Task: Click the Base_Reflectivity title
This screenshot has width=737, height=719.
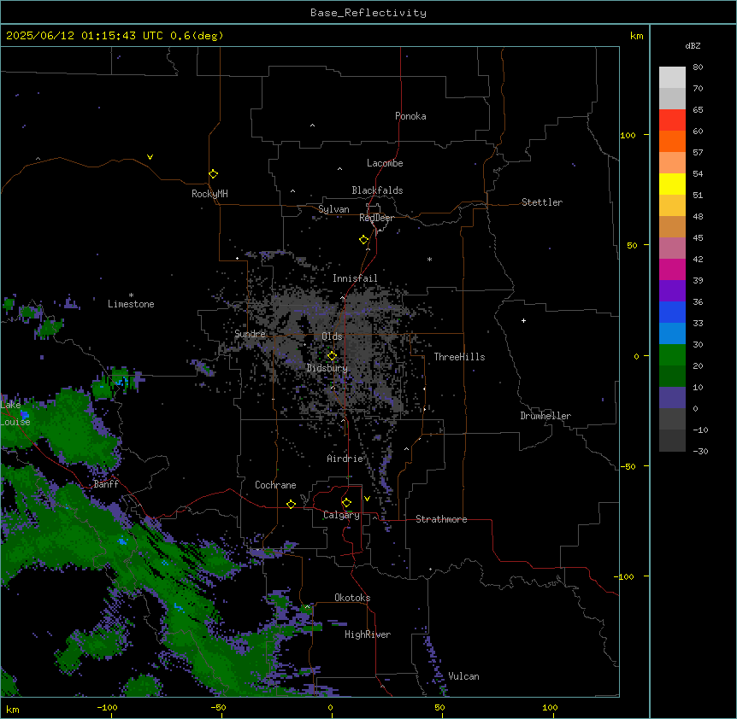Action: [368, 13]
